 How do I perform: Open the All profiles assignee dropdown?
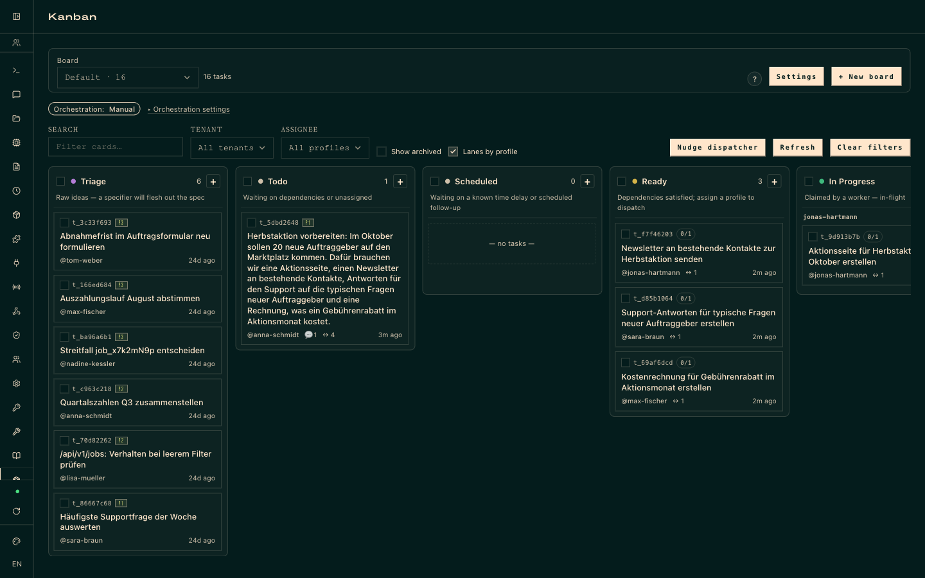(325, 148)
